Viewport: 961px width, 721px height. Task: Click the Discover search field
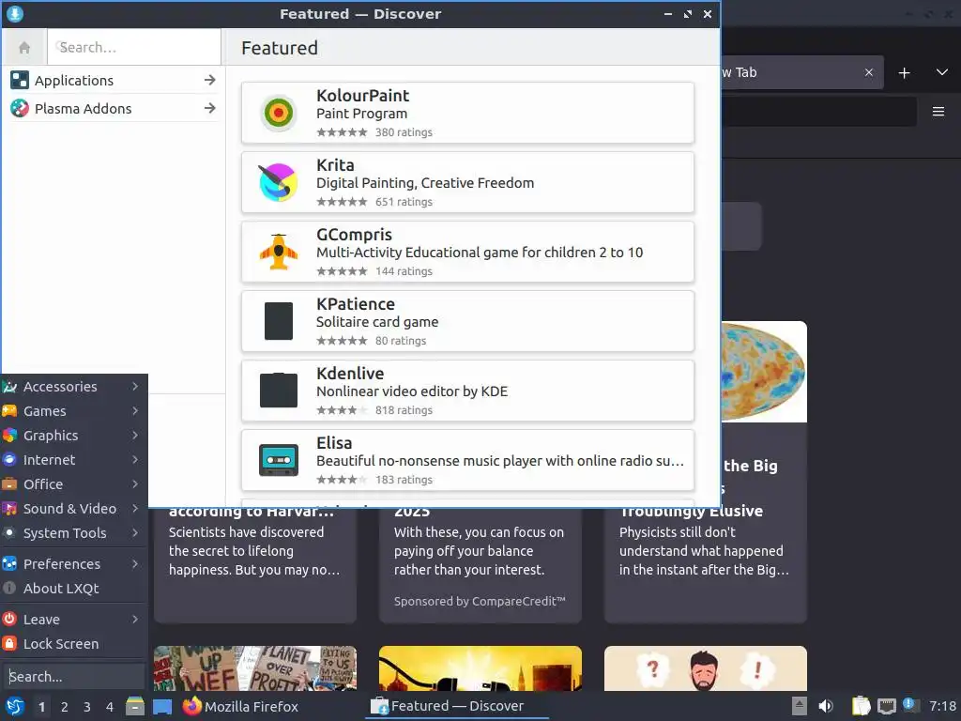click(x=134, y=47)
